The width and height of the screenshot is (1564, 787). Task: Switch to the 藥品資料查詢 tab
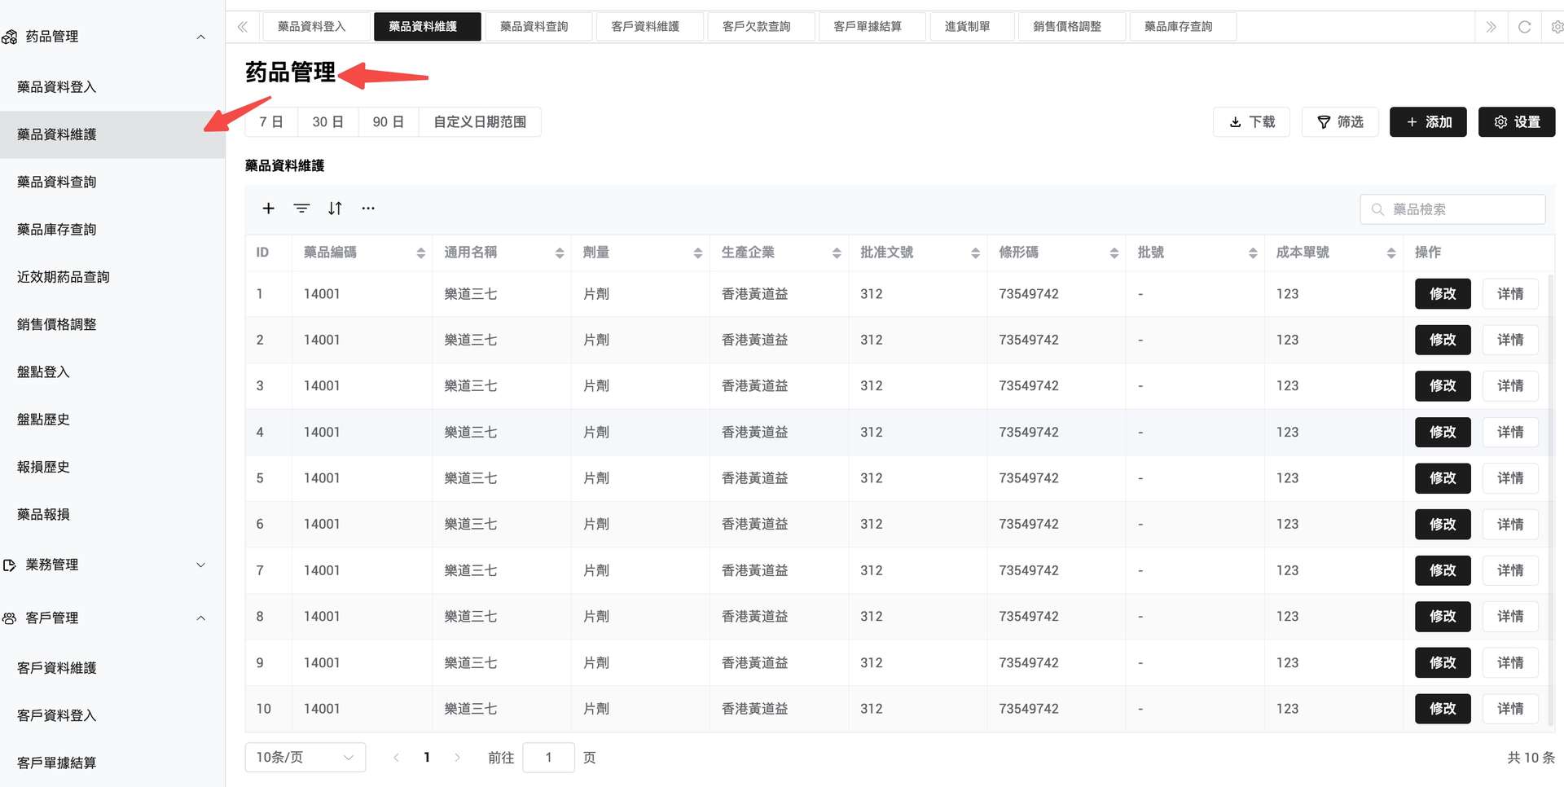538,26
